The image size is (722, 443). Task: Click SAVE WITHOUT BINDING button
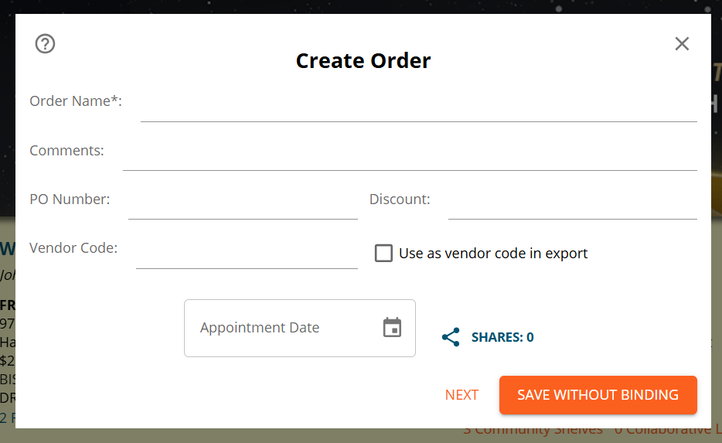[x=598, y=395]
